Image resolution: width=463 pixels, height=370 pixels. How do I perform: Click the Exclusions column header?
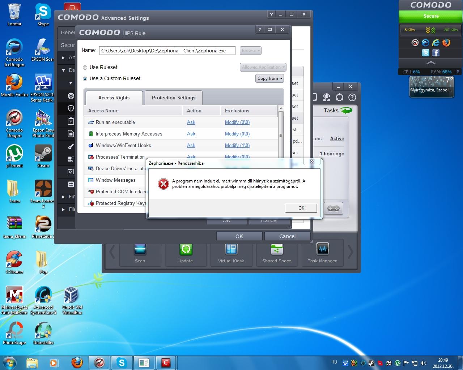[x=249, y=111]
